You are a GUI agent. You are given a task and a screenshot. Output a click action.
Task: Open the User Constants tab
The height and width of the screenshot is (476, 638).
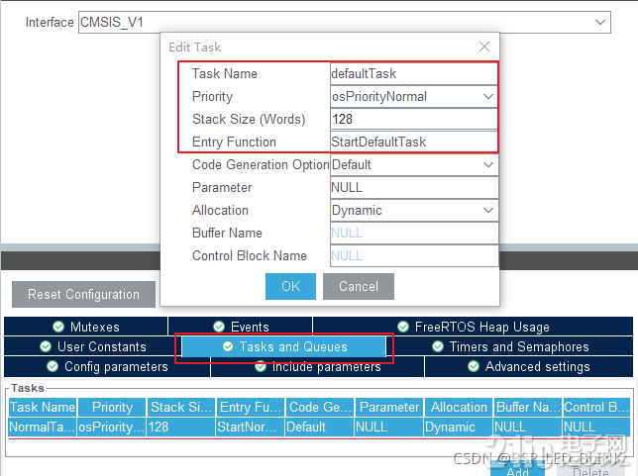(x=93, y=346)
